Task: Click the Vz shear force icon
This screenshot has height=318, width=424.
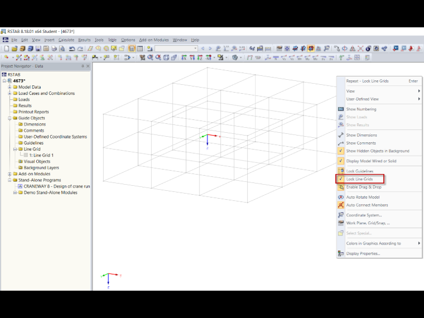Action: [x=291, y=57]
